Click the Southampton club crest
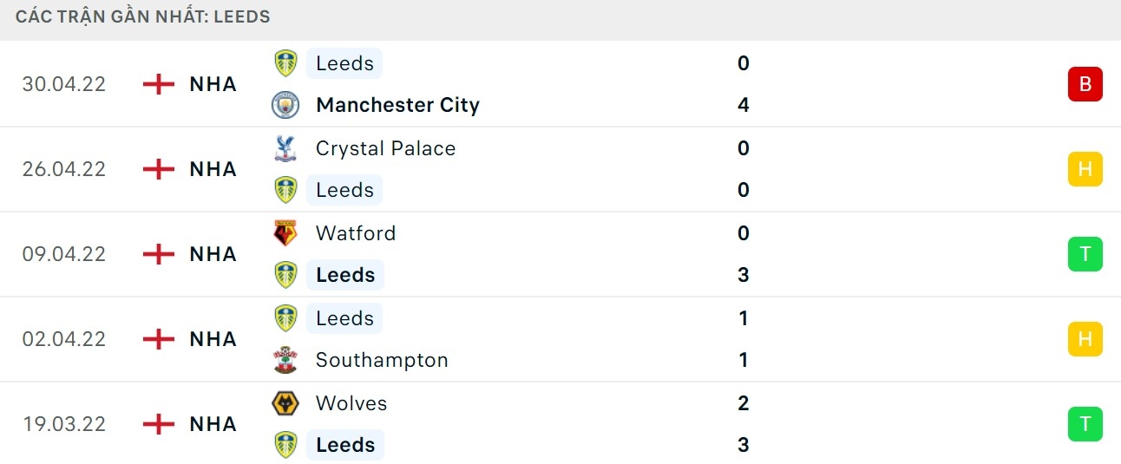 point(285,360)
